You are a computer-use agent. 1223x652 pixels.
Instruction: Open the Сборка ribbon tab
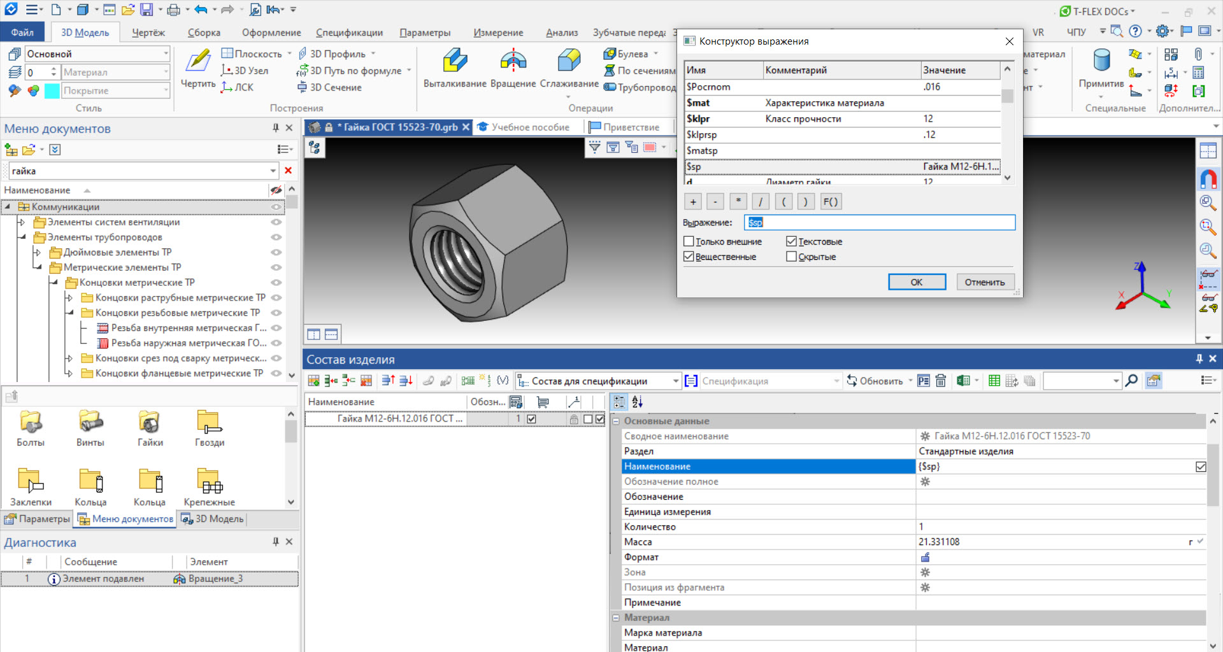pos(204,32)
